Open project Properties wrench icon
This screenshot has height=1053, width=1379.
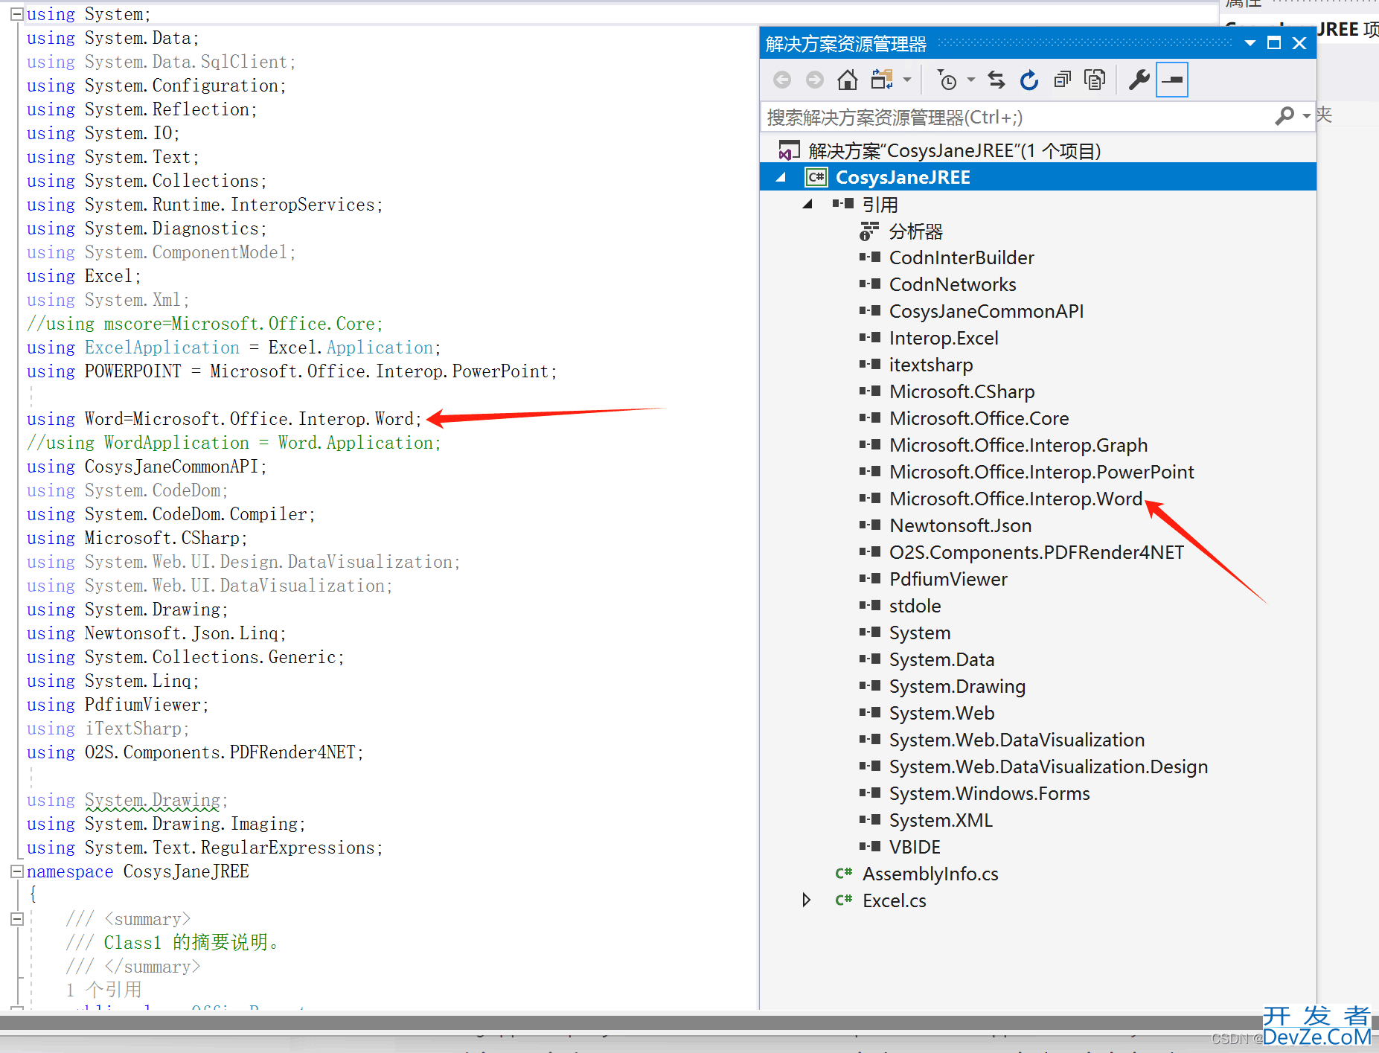pyautogui.click(x=1139, y=80)
